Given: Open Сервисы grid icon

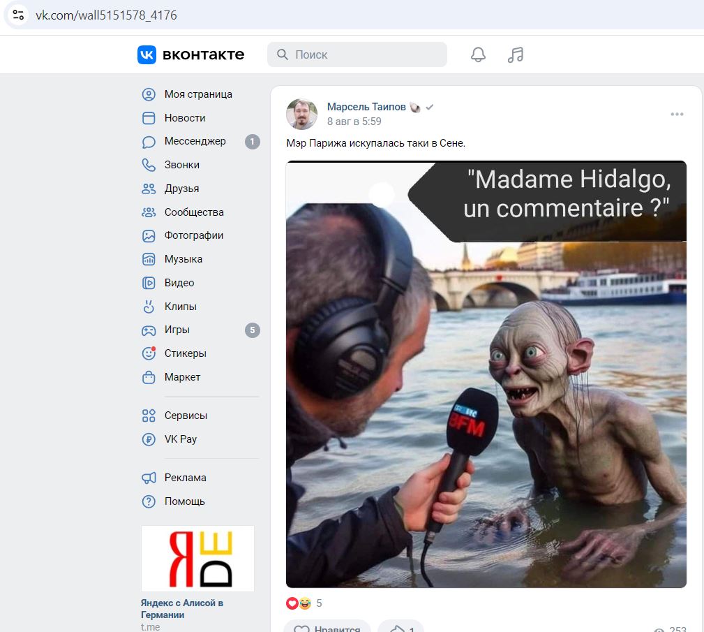Looking at the screenshot, I should pos(149,416).
